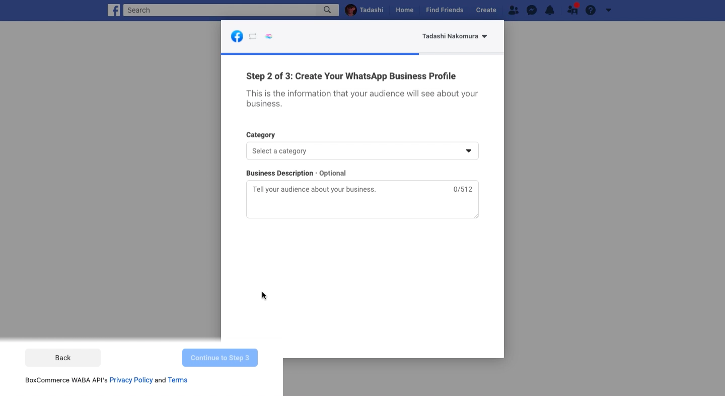
Task: Click the blue Facebook icon in dialog header
Action: click(237, 36)
